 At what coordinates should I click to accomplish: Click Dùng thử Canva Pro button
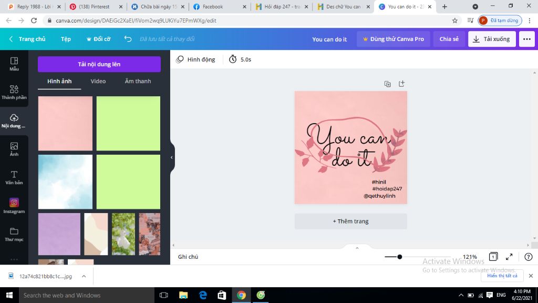[393, 39]
